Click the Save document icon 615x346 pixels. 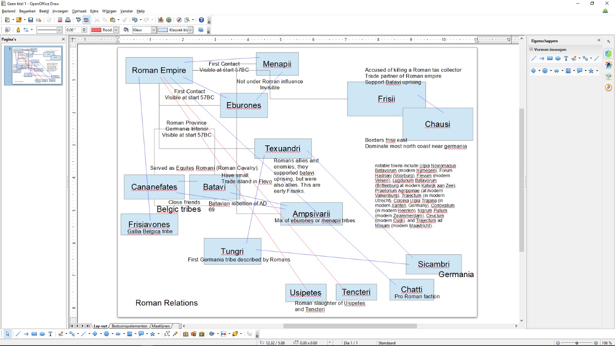(30, 20)
